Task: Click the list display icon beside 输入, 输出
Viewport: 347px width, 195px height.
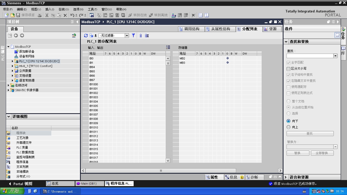Action: click(x=168, y=47)
